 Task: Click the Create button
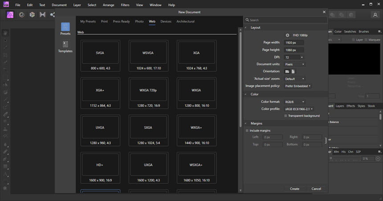[x=294, y=189]
